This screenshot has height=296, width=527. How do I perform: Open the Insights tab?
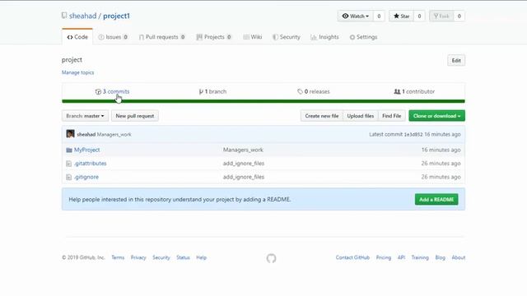[x=324, y=37]
